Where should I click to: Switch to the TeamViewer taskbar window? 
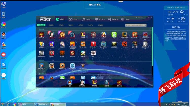coord(42,104)
